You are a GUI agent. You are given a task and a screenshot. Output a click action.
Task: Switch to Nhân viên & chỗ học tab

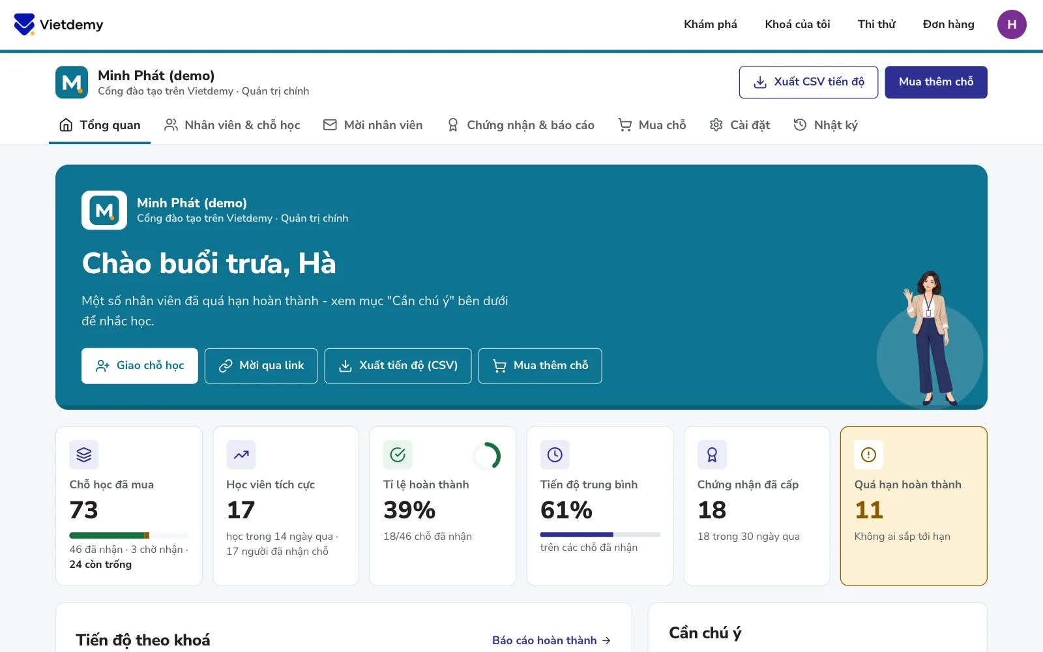tap(232, 125)
